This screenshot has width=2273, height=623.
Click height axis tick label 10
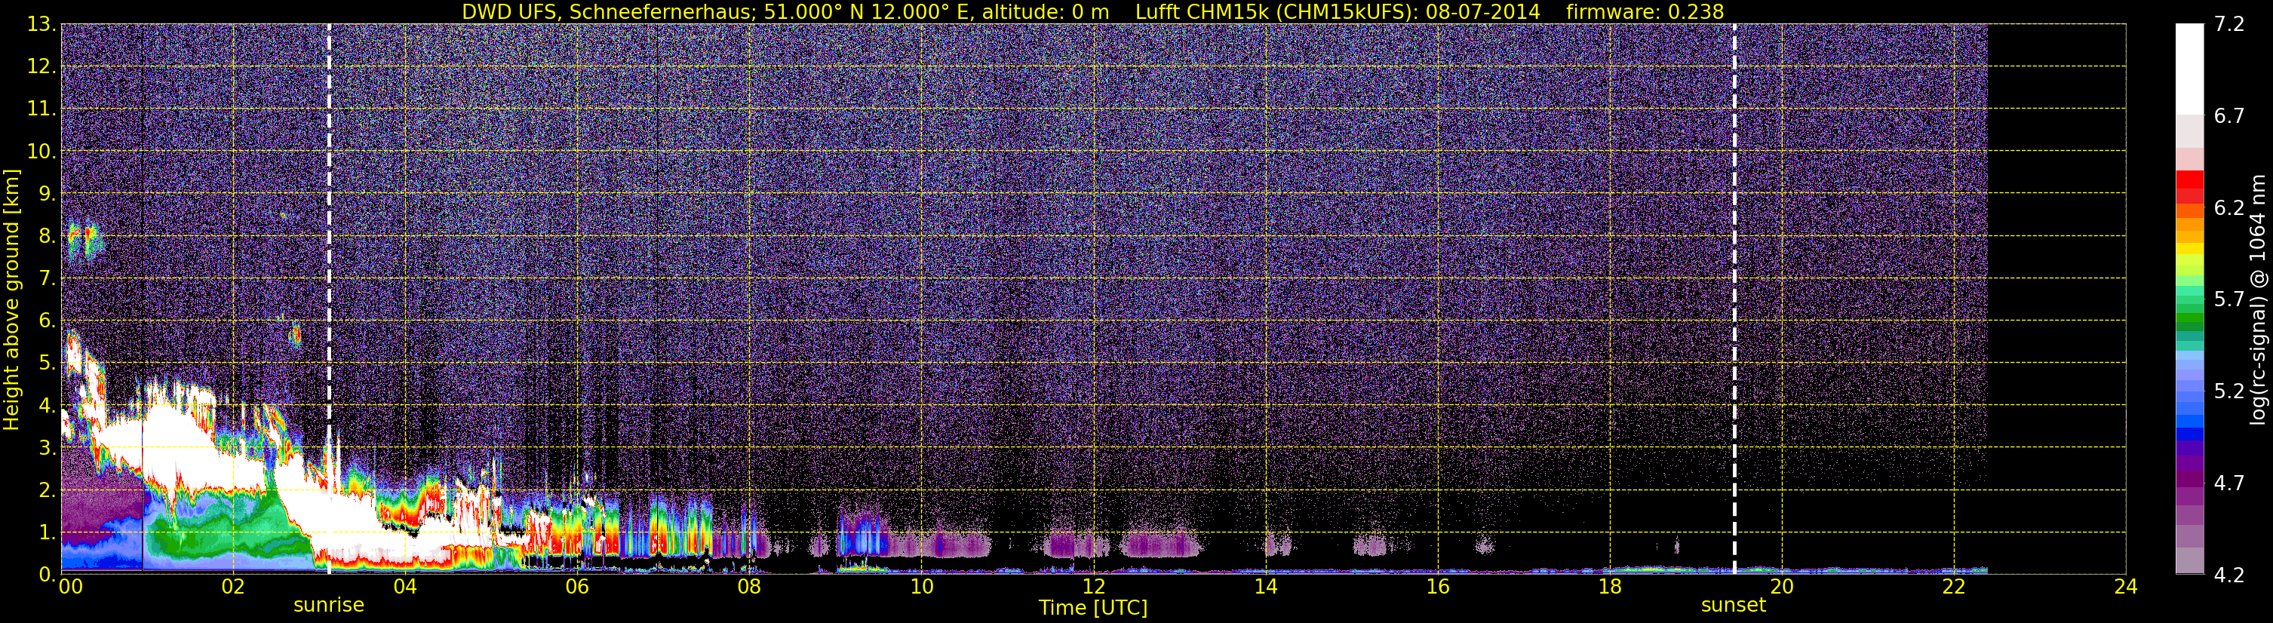(41, 152)
